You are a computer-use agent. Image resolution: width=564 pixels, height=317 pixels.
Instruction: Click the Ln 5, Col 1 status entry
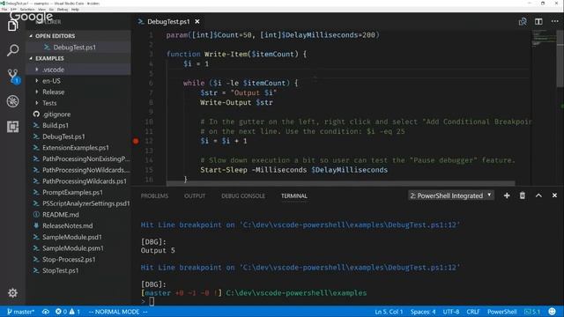(x=389, y=312)
